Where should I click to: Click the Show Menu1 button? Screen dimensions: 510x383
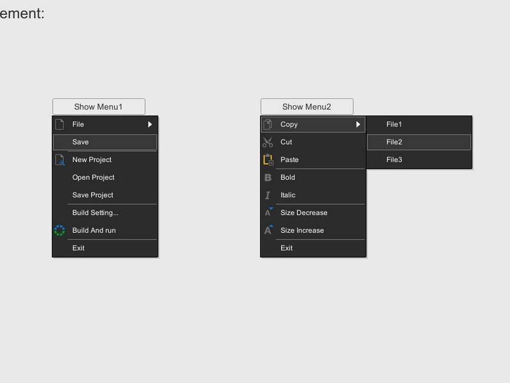tap(99, 107)
